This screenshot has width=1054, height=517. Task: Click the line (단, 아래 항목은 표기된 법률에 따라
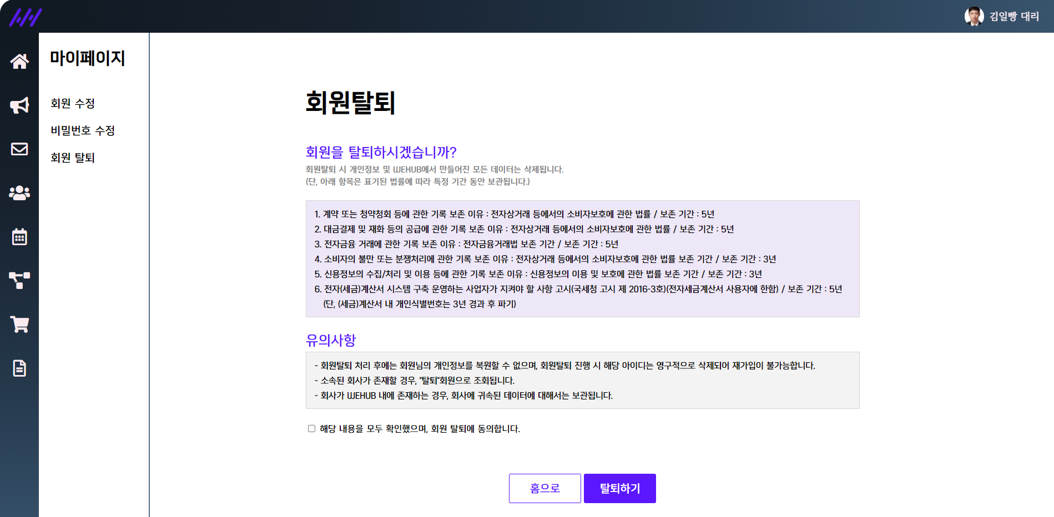point(418,181)
